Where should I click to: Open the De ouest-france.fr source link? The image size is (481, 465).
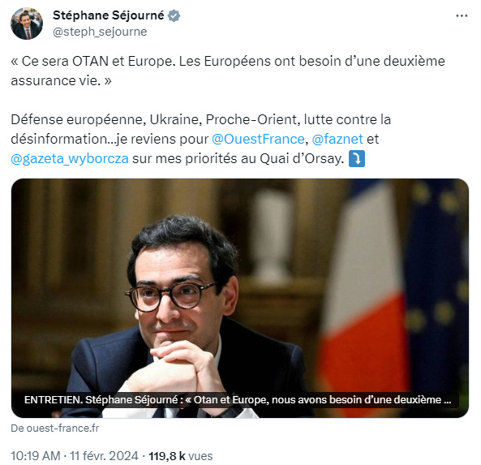point(55,428)
